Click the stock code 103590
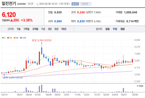145x98 pixels. click(21, 4)
